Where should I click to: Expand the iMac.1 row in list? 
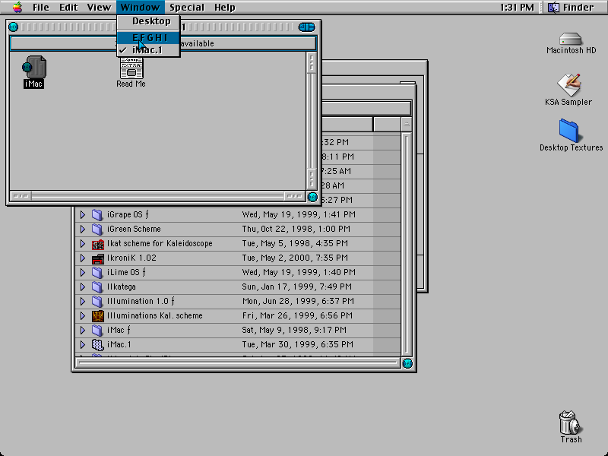[82, 344]
